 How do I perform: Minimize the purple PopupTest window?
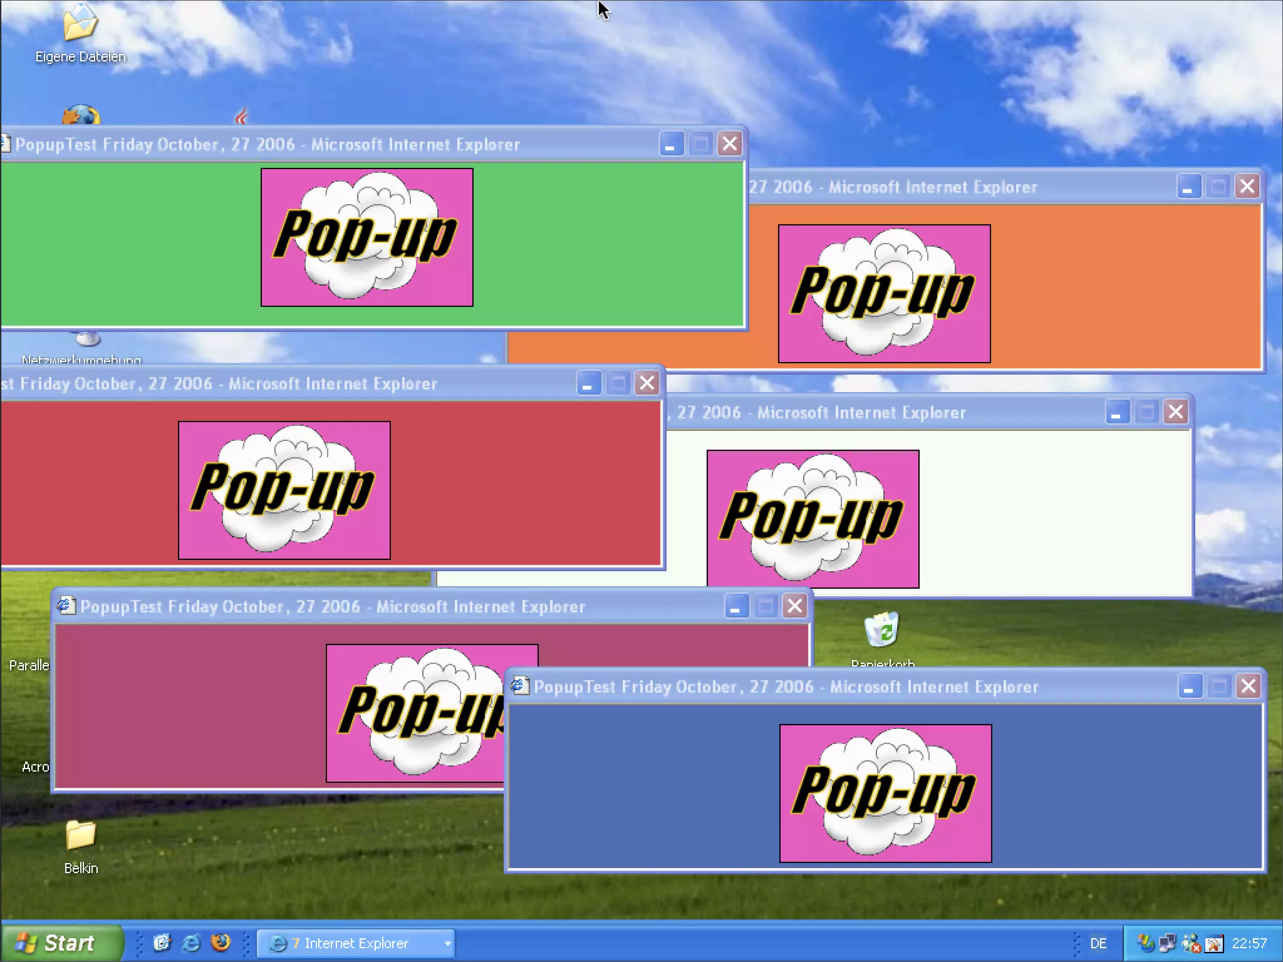pos(736,606)
